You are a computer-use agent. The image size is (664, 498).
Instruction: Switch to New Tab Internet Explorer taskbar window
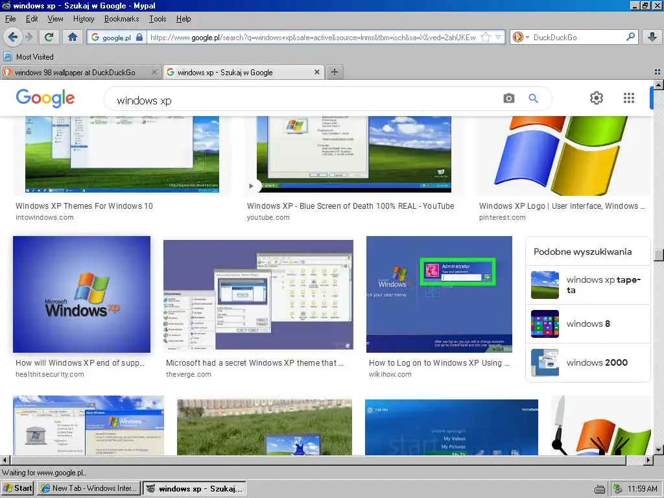(x=88, y=488)
